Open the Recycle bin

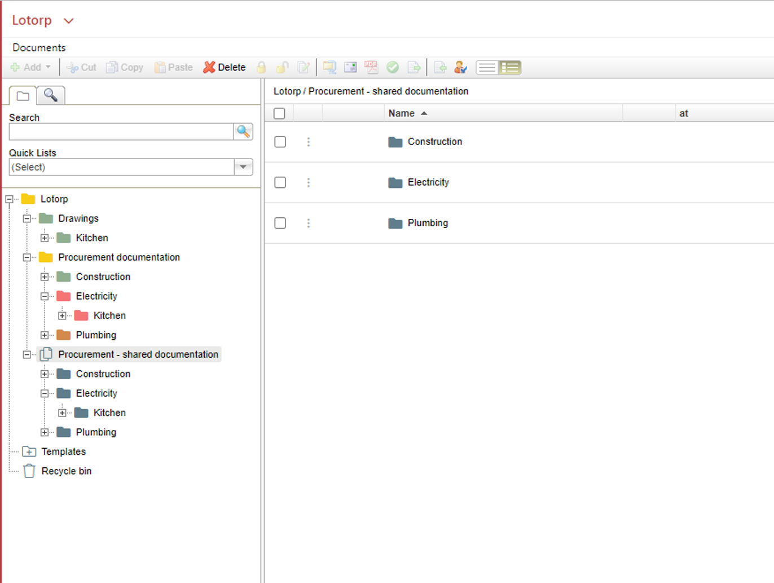(x=67, y=471)
